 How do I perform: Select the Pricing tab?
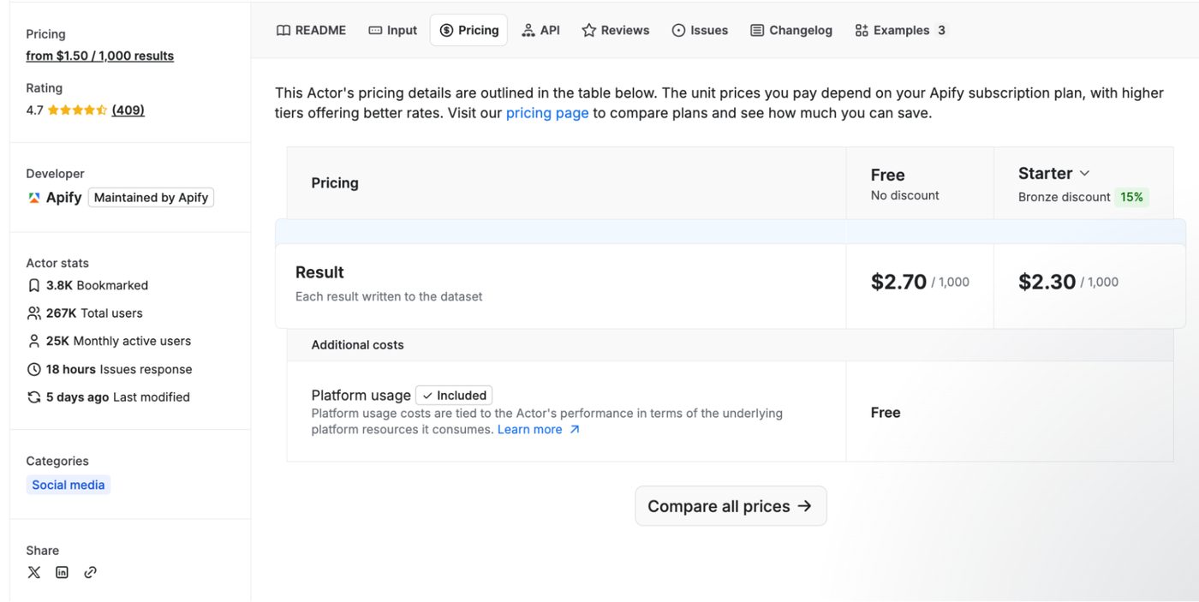click(x=468, y=30)
